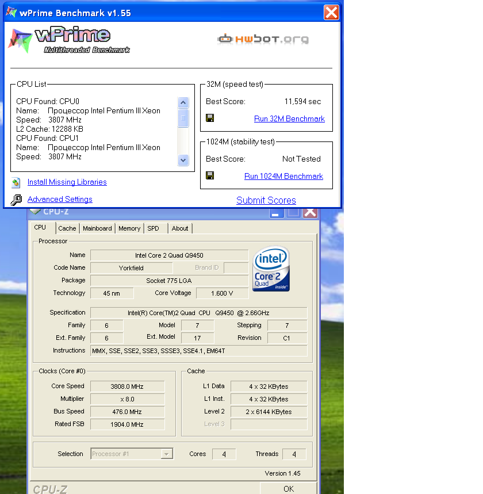Click the Ext. Model value 17
Viewport: 483px width, 494px height.
click(x=198, y=338)
